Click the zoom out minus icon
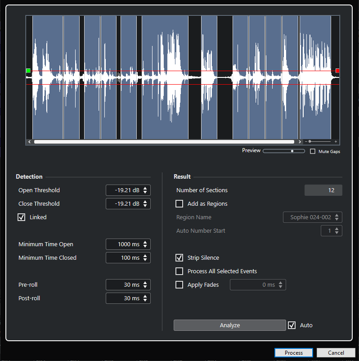The image size is (359, 361). [306, 142]
